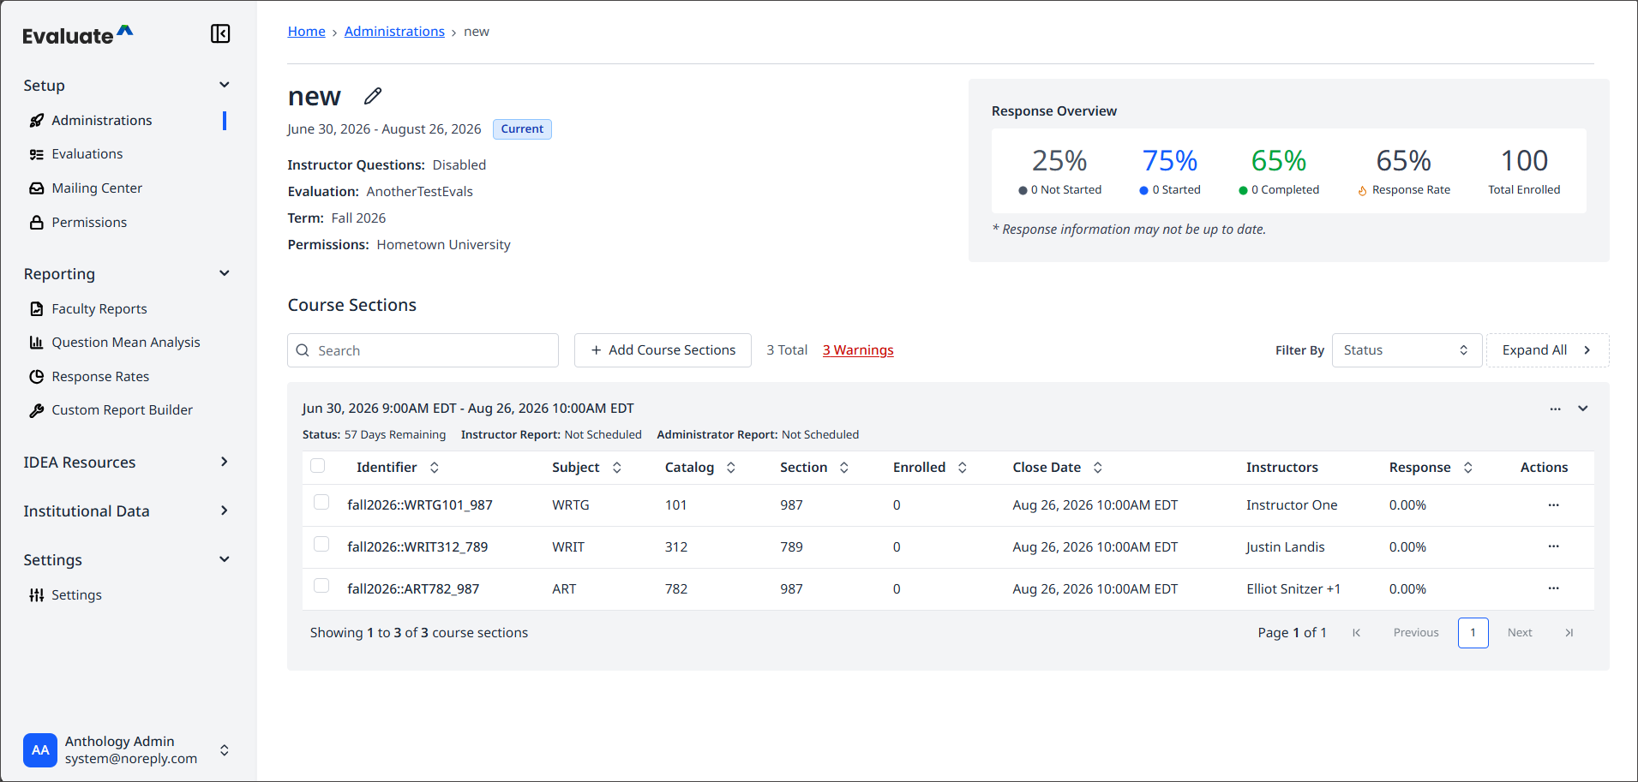Click the Question Mean Analysis chart icon
The image size is (1638, 782).
[x=37, y=343]
